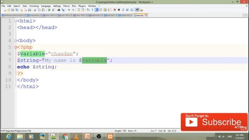The height and width of the screenshot is (140, 249).
Task: Toggle the indent guide button
Action: (x=97, y=10)
